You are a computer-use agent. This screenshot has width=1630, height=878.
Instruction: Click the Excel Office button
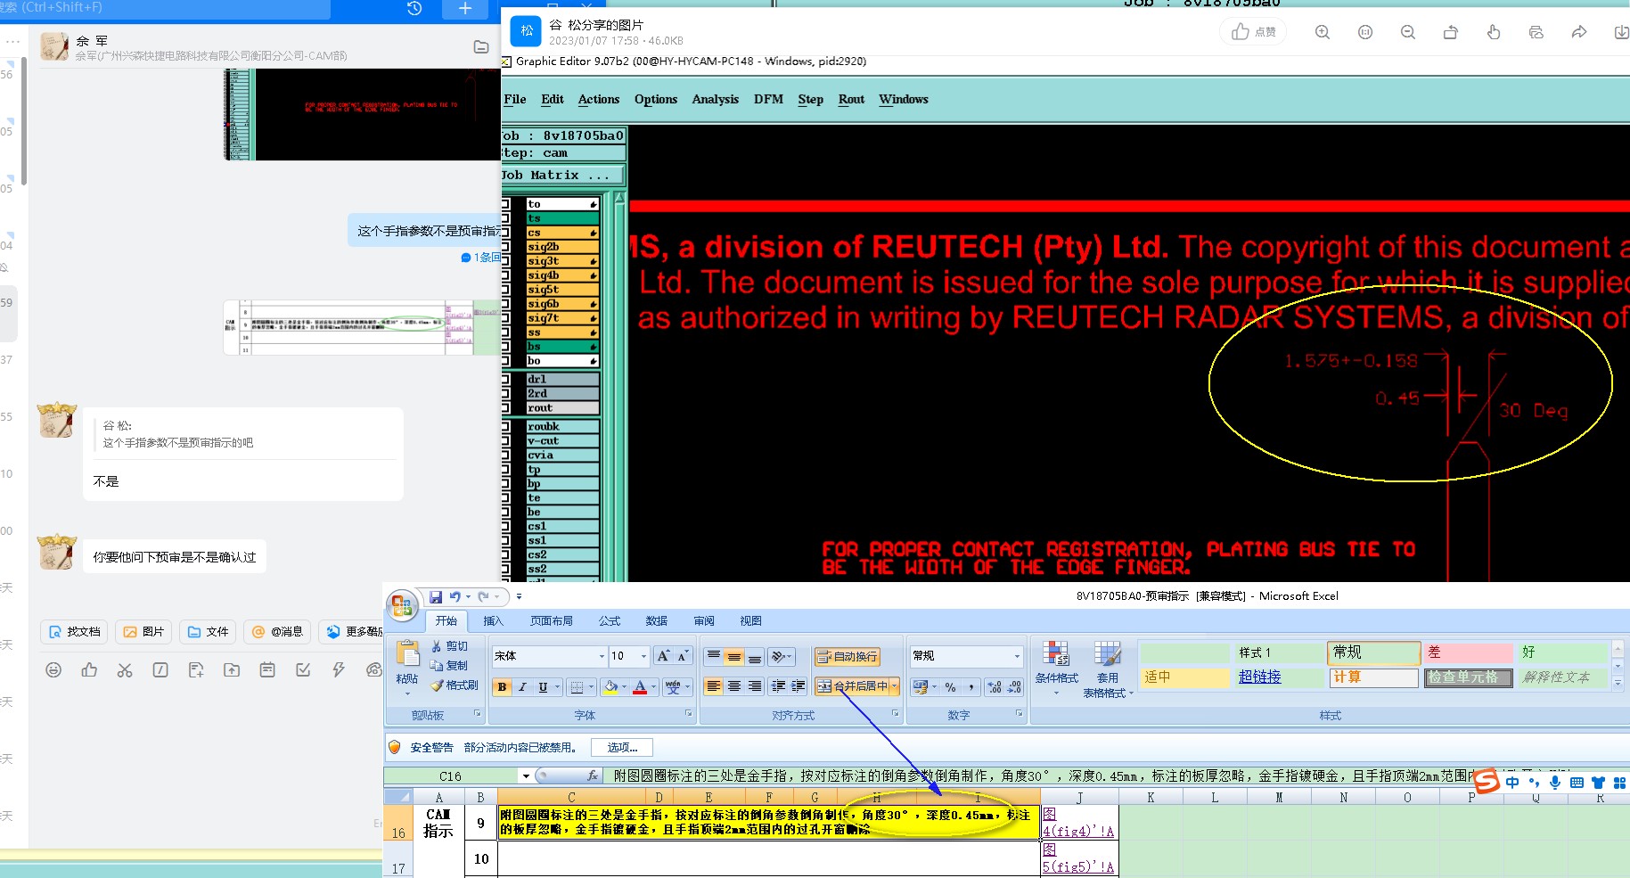pos(402,606)
